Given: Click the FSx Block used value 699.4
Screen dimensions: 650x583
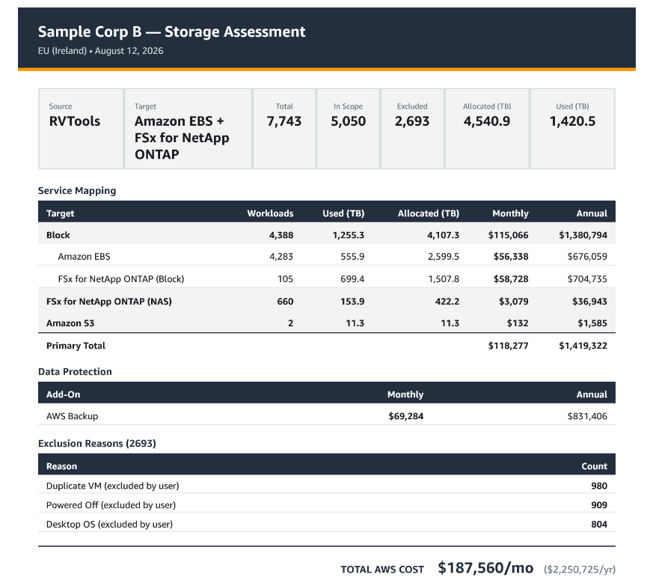Looking at the screenshot, I should click(x=352, y=279).
